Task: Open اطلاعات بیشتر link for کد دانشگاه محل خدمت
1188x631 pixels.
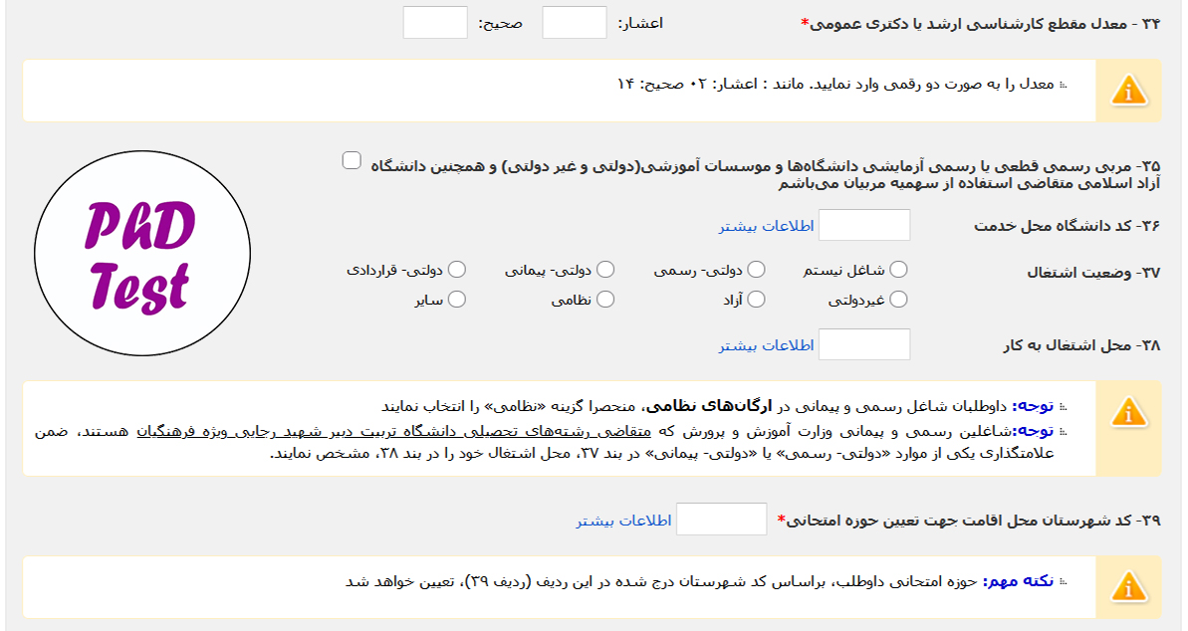Action: pos(766,226)
